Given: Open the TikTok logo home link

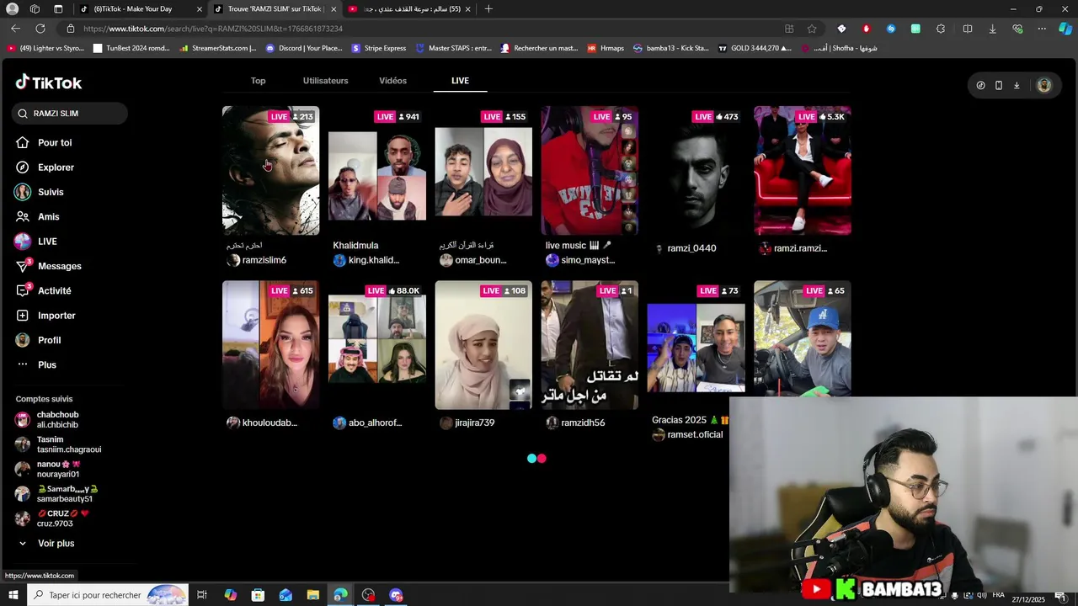Looking at the screenshot, I should click(x=49, y=82).
